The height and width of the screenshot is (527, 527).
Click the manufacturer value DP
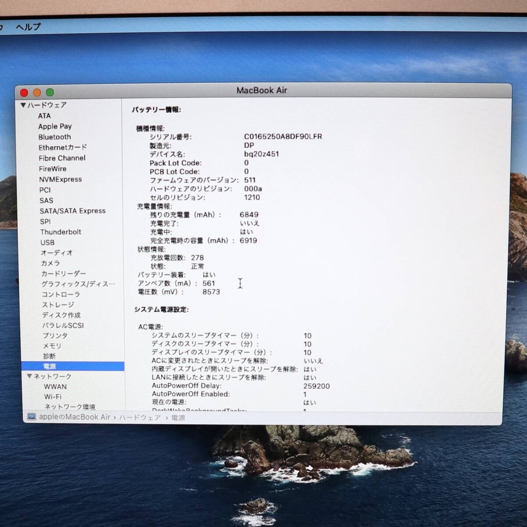point(249,145)
